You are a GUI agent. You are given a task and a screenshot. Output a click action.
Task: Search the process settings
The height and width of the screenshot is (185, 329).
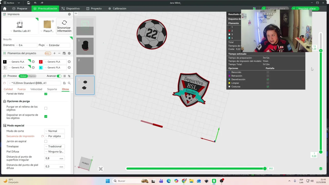point(69,83)
